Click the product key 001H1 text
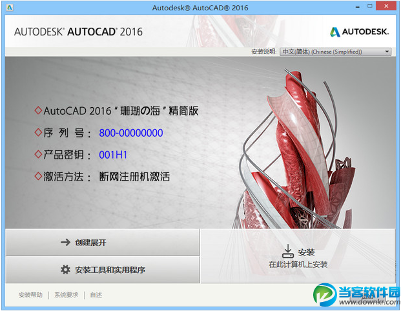 [113, 155]
